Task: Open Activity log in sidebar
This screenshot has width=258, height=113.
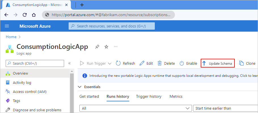Action: point(22,82)
